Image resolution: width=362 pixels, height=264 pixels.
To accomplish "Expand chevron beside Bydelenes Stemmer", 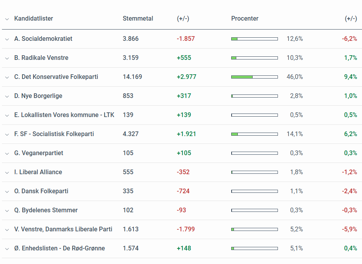I will (7, 210).
